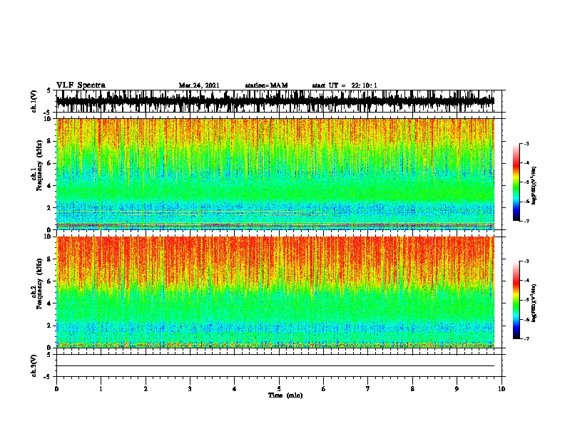
Task: Click the ch.1 spectrogram '8' kHz tick label
Action: 50,141
